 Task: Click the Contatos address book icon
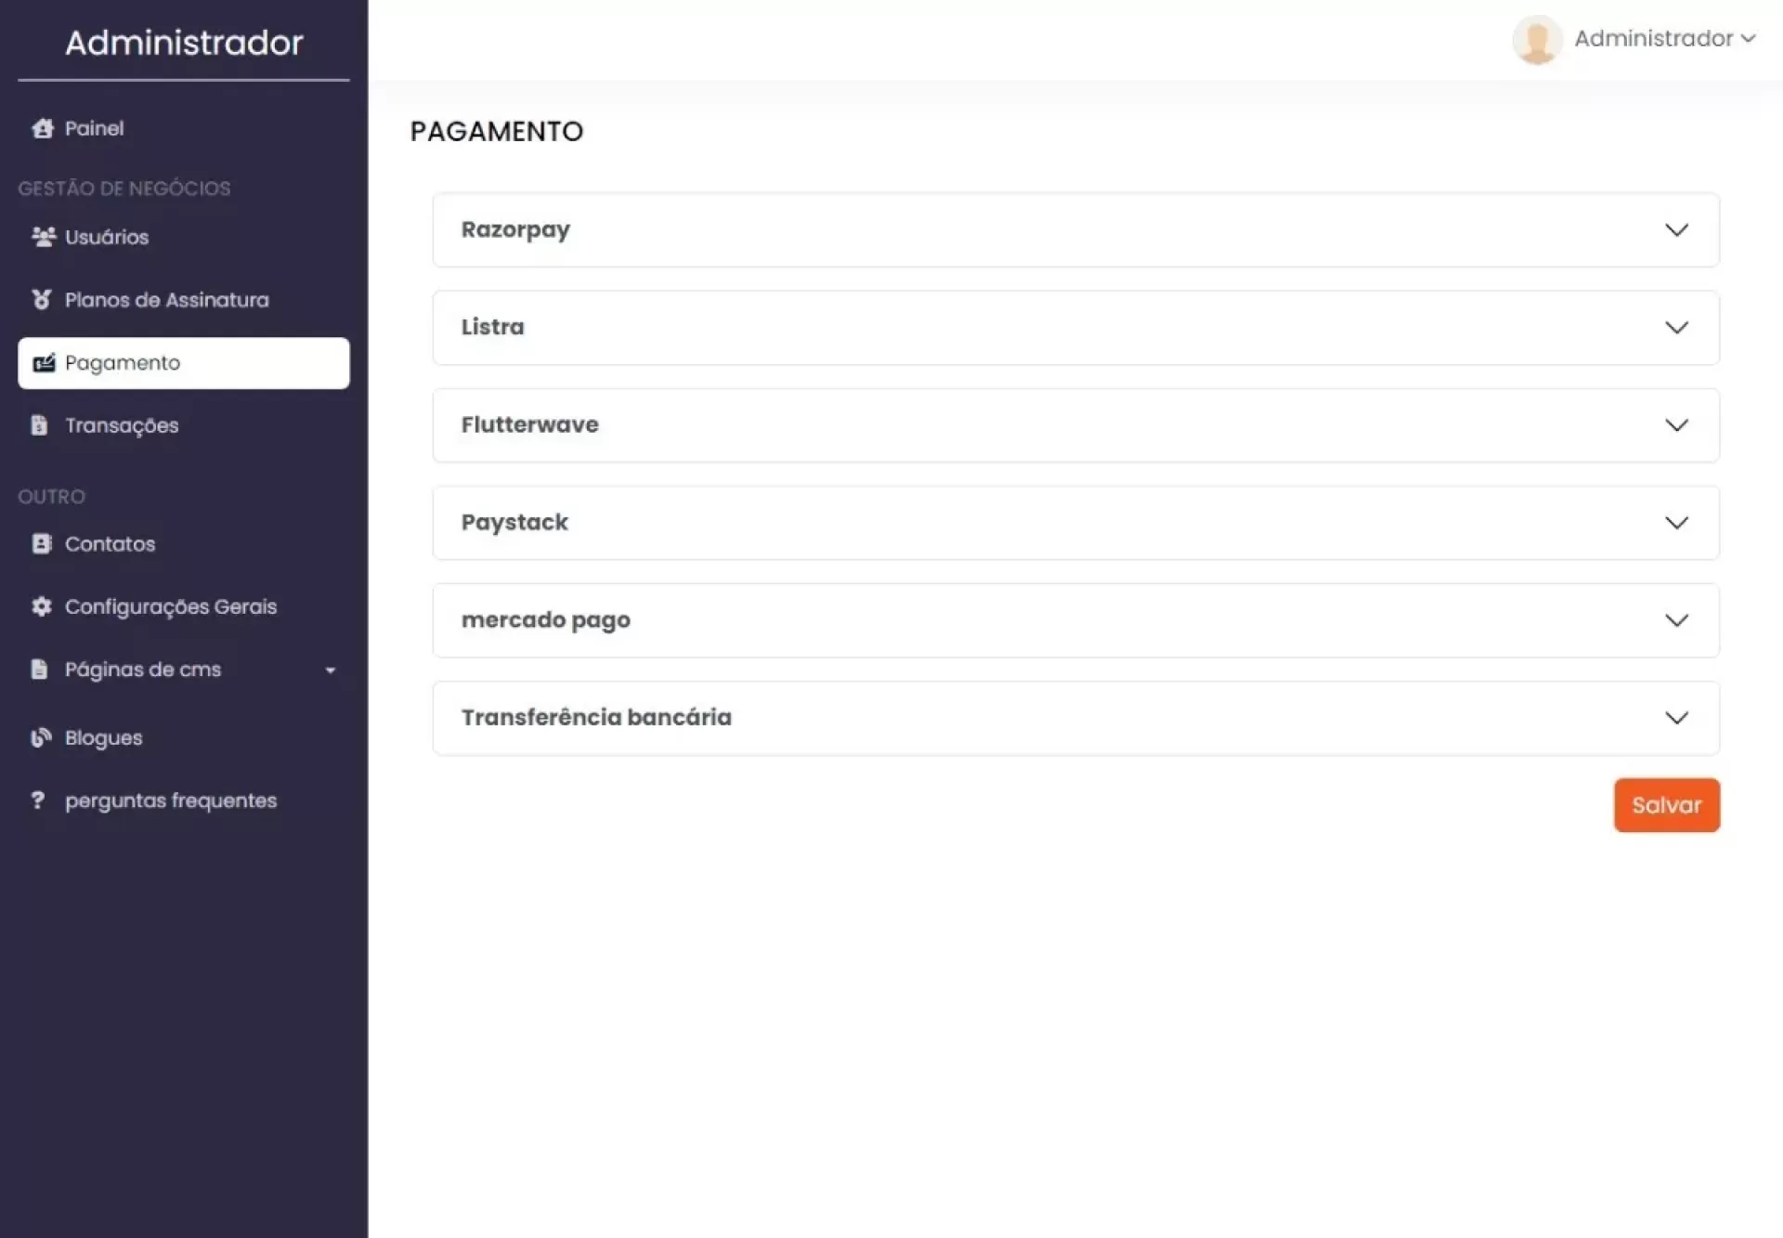(41, 543)
